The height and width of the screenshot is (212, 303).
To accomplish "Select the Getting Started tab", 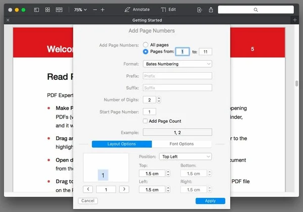I will [x=147, y=20].
